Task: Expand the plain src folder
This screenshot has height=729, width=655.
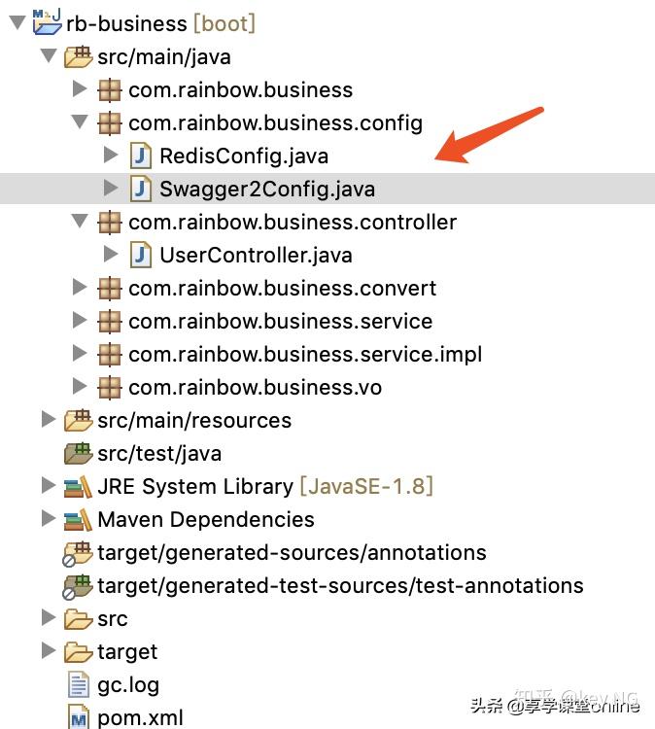Action: pyautogui.click(x=49, y=617)
